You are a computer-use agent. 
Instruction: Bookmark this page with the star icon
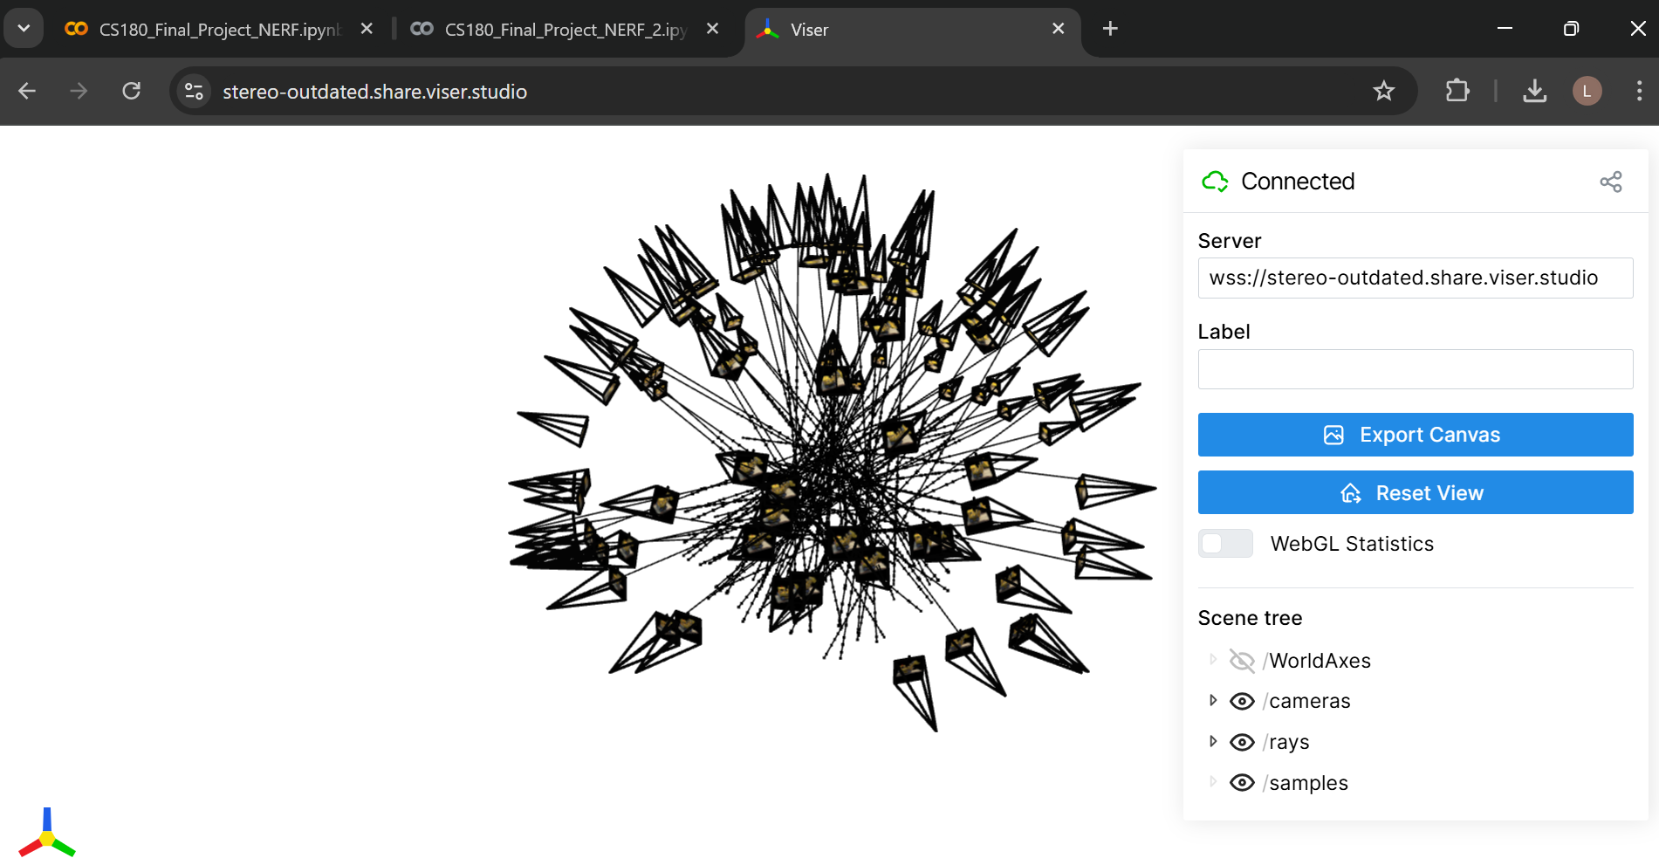[1383, 91]
